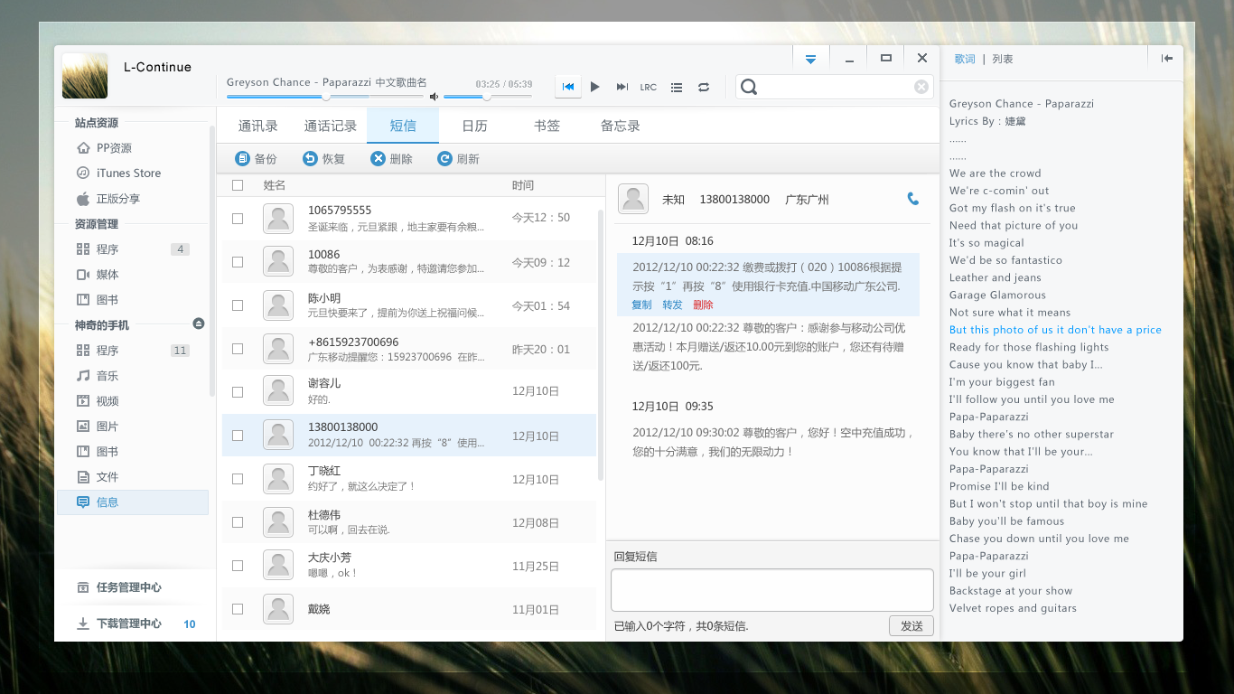Screen dimensions: 1234x694
Task: Click the red 删除 message link
Action: pos(703,305)
